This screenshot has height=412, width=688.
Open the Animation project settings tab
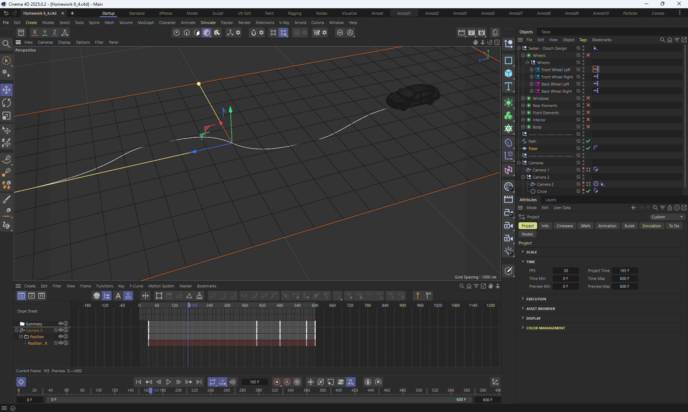pyautogui.click(x=607, y=226)
